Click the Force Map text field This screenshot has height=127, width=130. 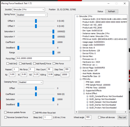43,58
